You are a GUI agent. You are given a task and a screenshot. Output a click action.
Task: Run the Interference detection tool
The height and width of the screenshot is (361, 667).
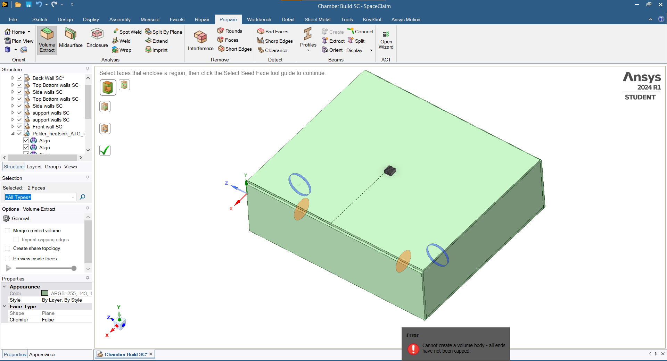(x=200, y=40)
